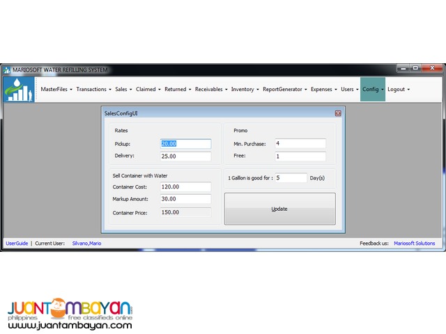Open the Sales menu
Viewport: 446px width, 334px height.
point(123,89)
